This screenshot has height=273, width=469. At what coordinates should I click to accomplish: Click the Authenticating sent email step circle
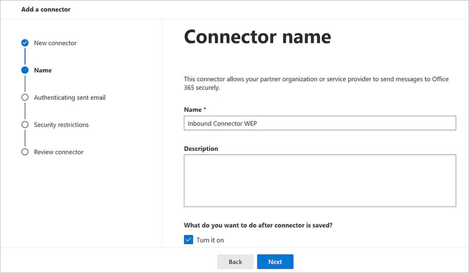click(x=25, y=97)
